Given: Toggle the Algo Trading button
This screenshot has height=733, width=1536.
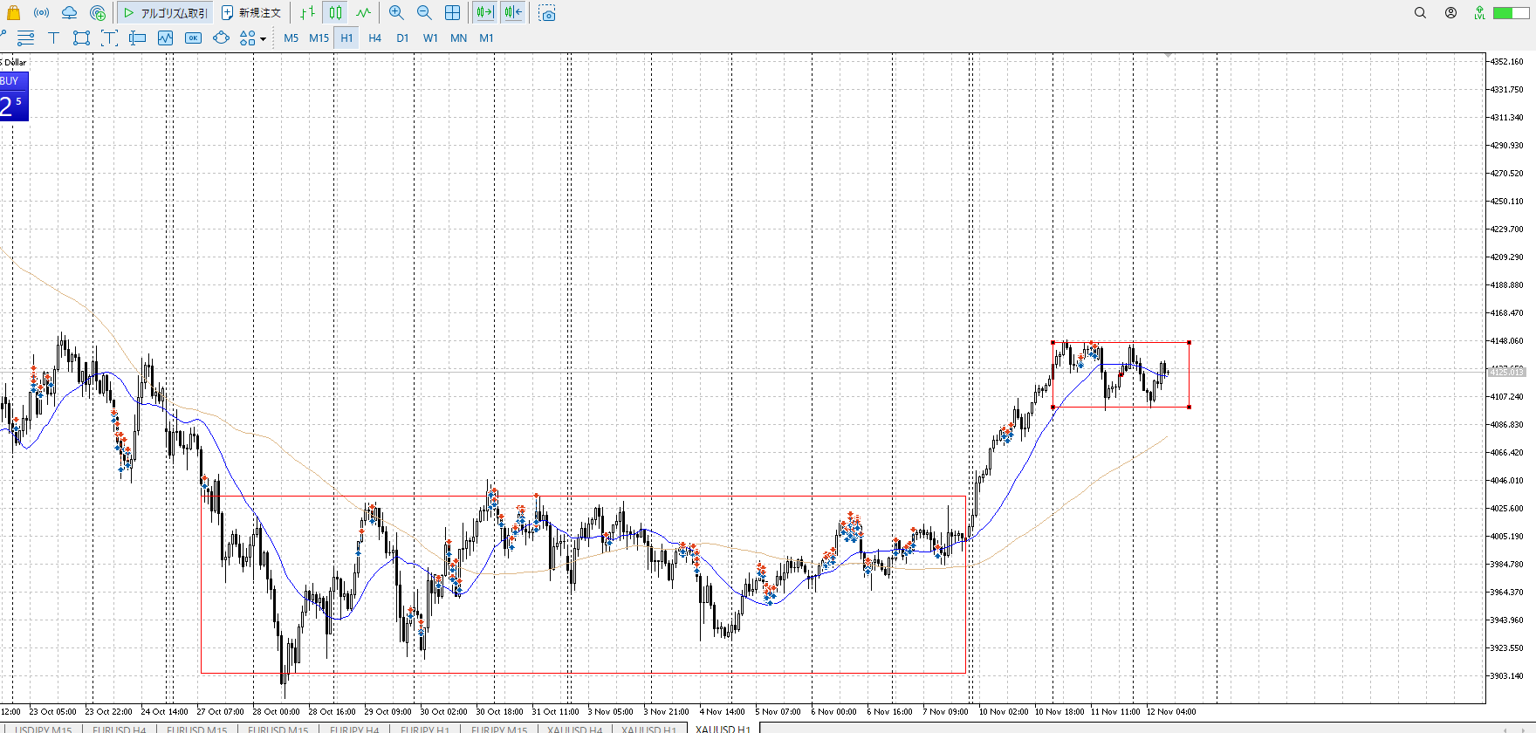Looking at the screenshot, I should [165, 13].
